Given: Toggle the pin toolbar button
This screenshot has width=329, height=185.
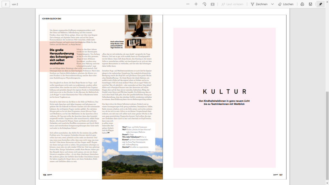Looking at the screenshot, I should [x=320, y=4].
